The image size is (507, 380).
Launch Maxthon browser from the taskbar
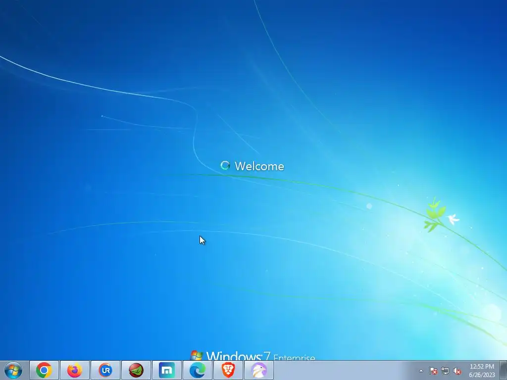[167, 370]
